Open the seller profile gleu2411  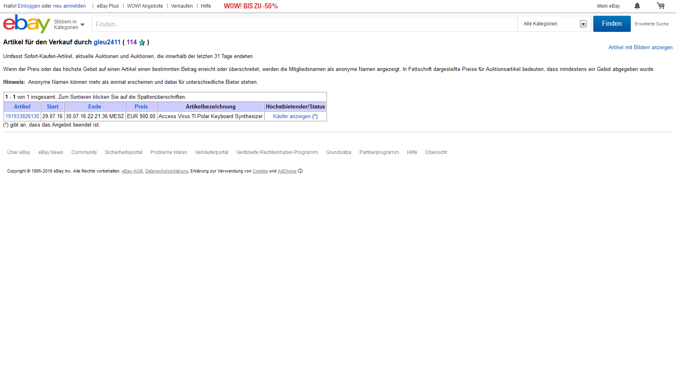tap(107, 42)
